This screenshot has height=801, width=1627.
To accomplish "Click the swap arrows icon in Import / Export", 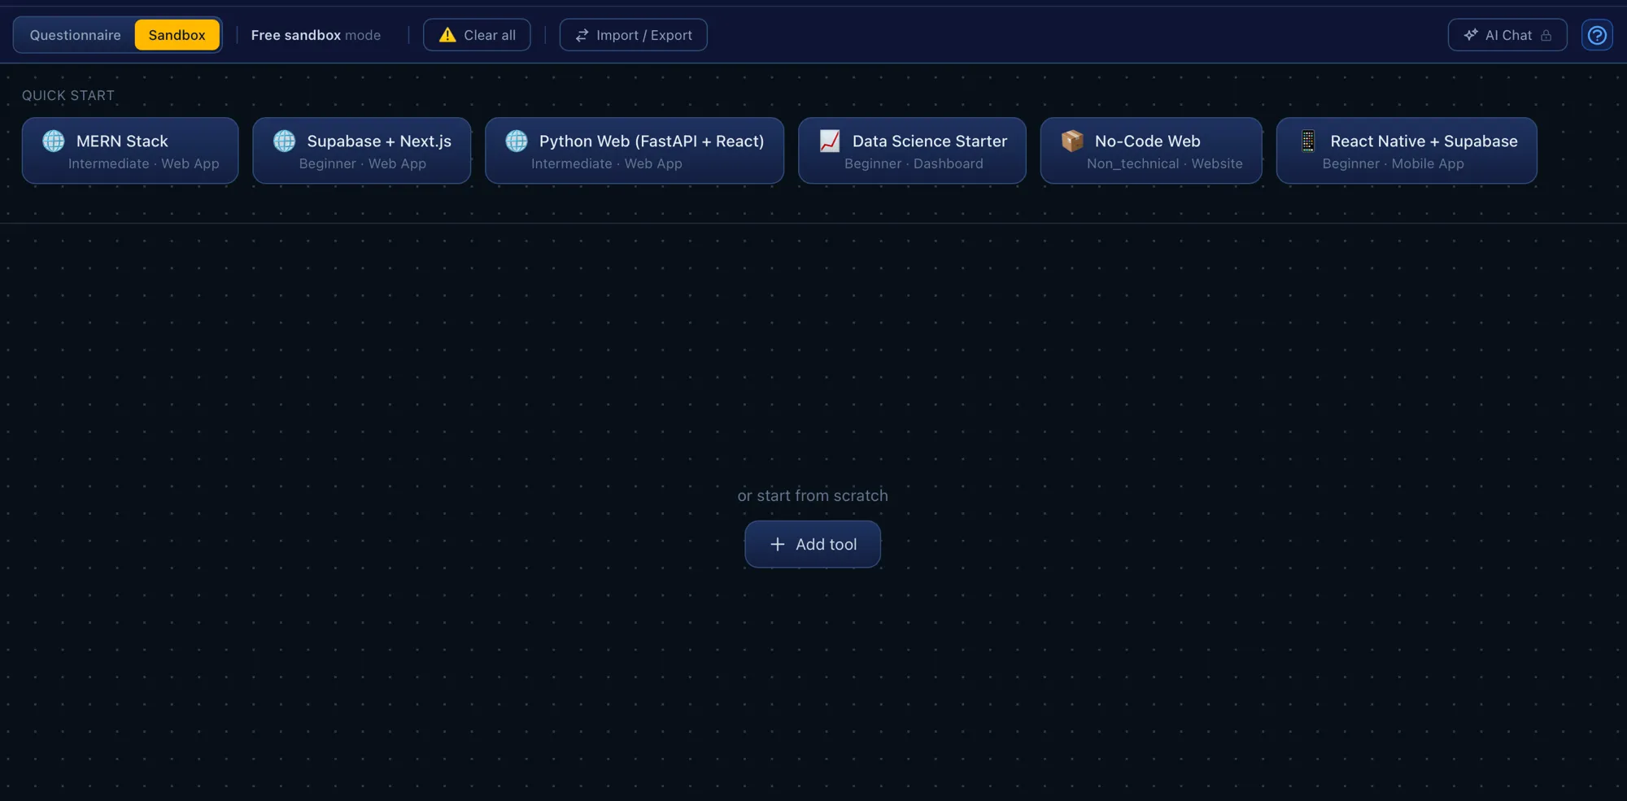I will pyautogui.click(x=582, y=35).
